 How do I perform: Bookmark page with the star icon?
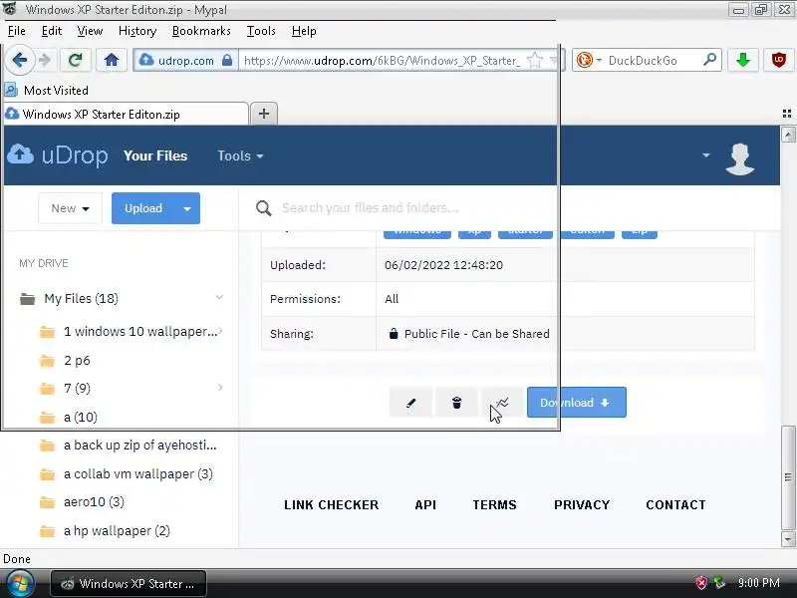pyautogui.click(x=534, y=61)
